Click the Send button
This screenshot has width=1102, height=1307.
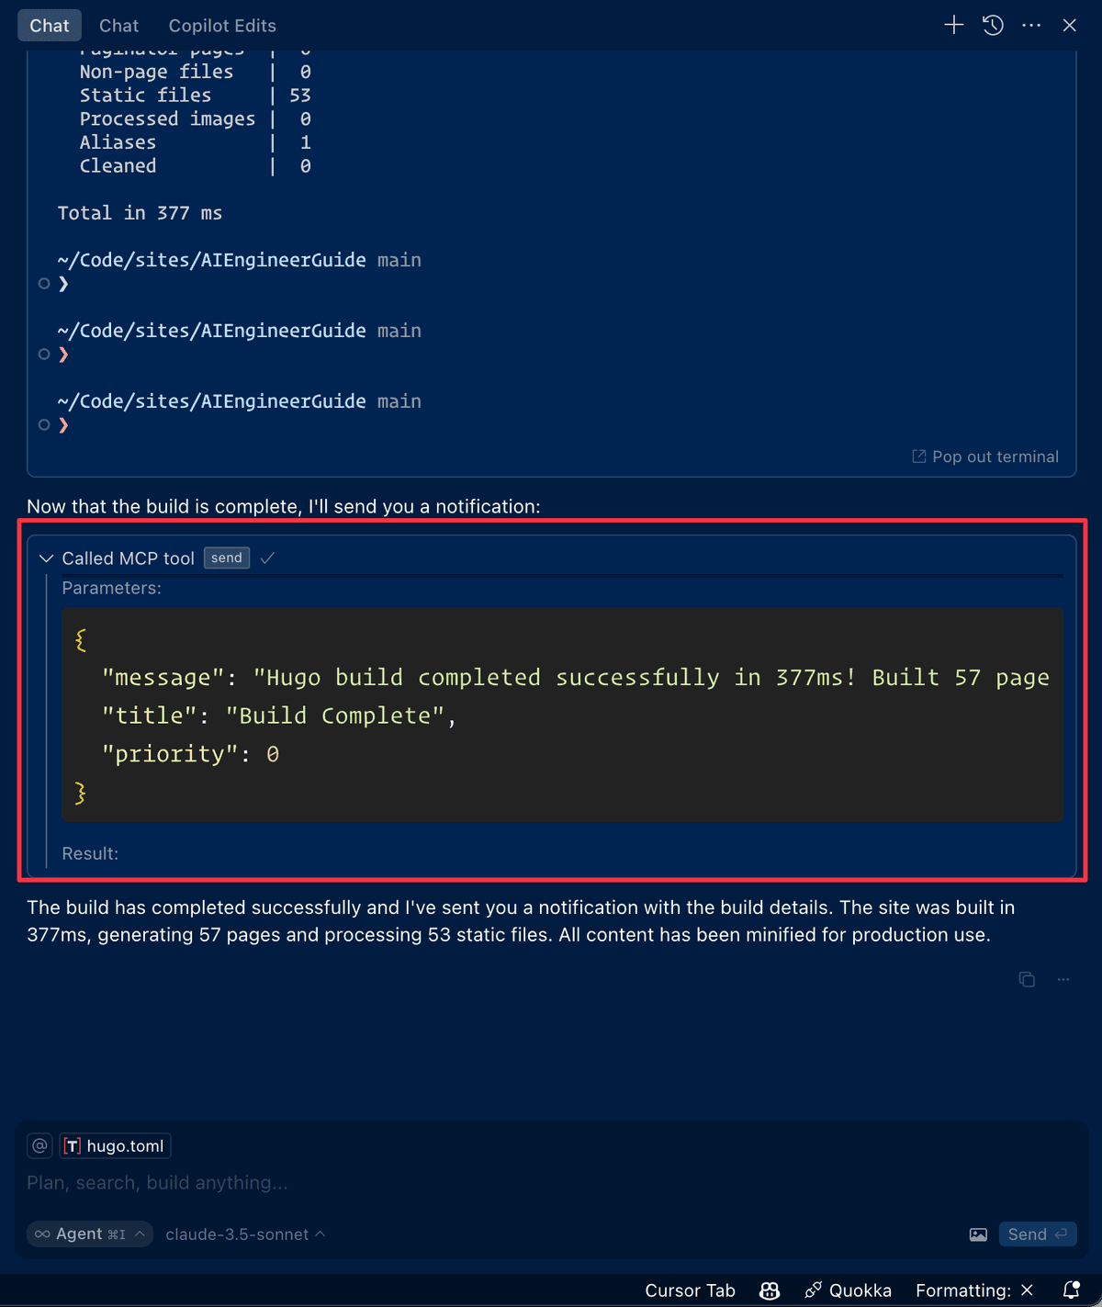pyautogui.click(x=1038, y=1234)
